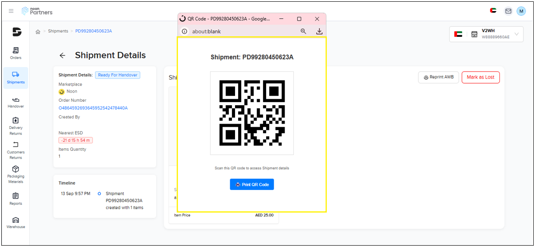The height and width of the screenshot is (246, 535).
Task: Click the Noon Partners logo
Action: [x=37, y=11]
